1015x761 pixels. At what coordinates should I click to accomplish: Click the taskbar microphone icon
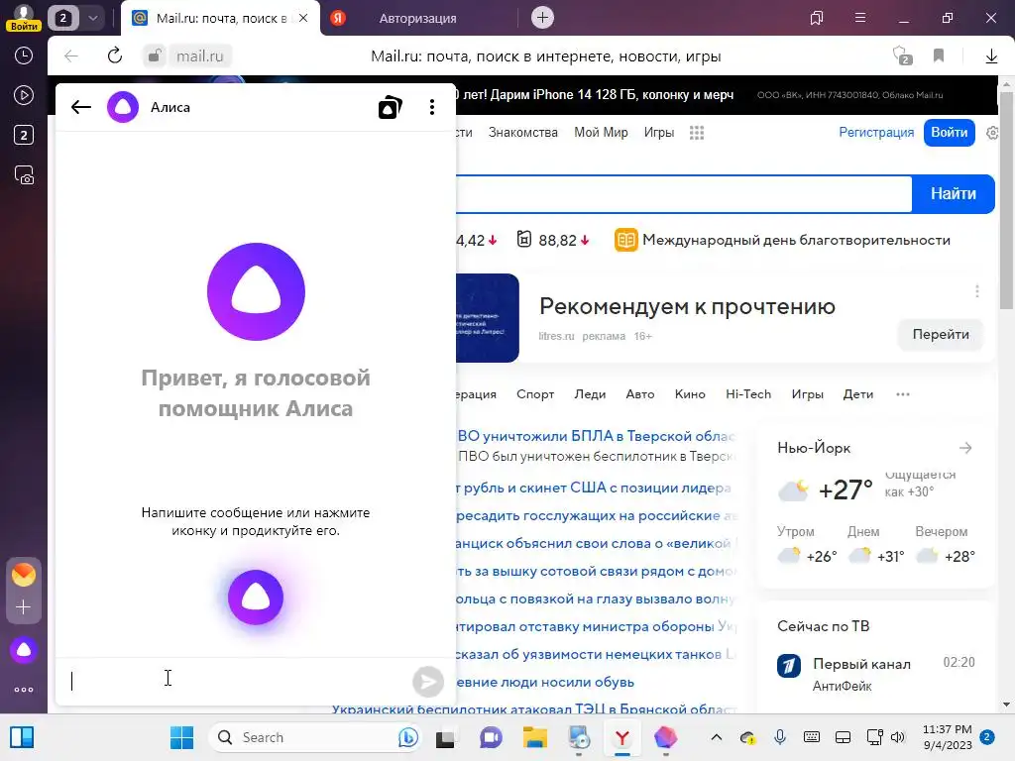[x=780, y=737]
